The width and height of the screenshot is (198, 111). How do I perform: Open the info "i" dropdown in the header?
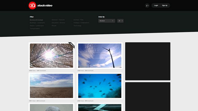[147, 6]
